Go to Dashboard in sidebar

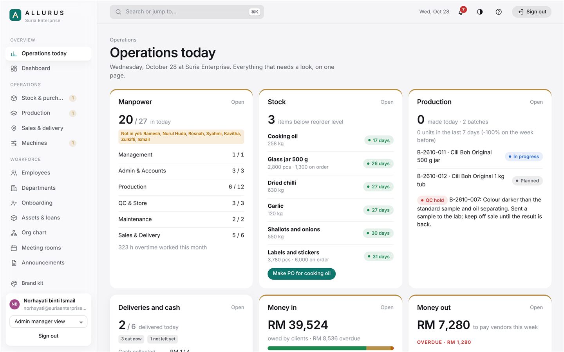49,68
